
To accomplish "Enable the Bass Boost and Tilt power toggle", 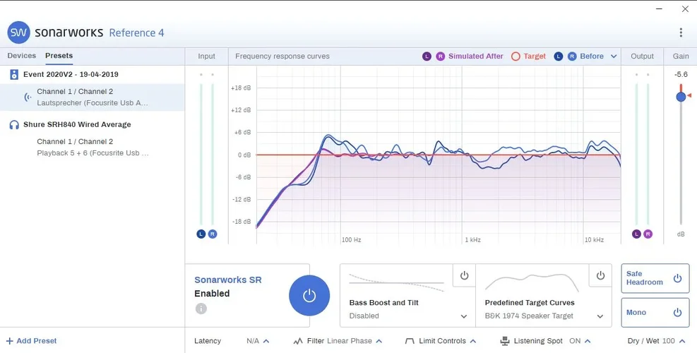I will click(464, 276).
